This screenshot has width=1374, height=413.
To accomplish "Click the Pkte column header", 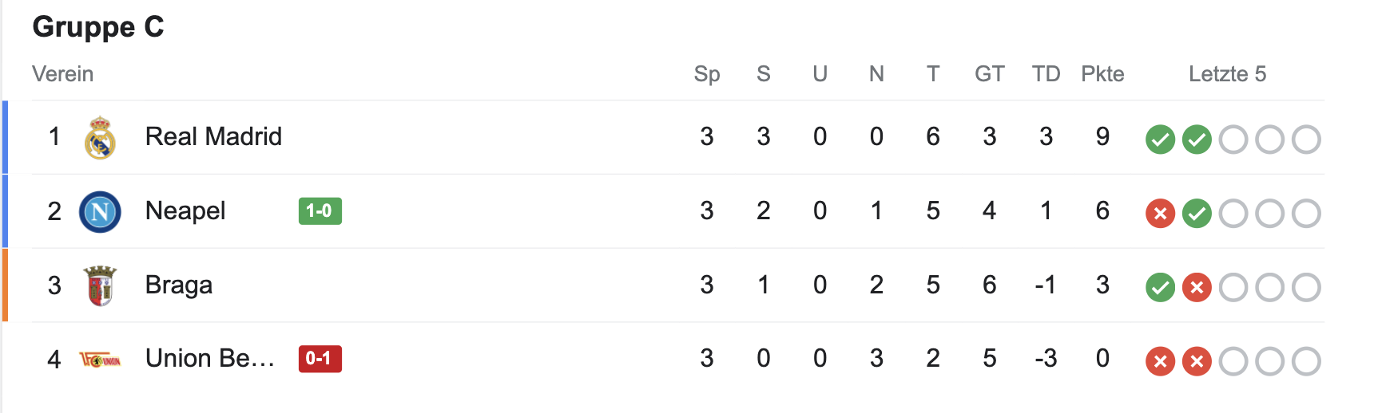I will click(x=1102, y=74).
